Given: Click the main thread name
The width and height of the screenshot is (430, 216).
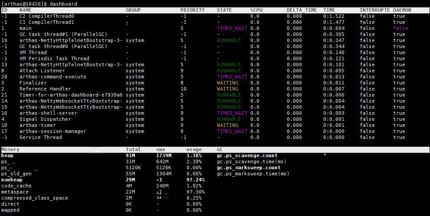Looking at the screenshot, I should click(26, 28).
